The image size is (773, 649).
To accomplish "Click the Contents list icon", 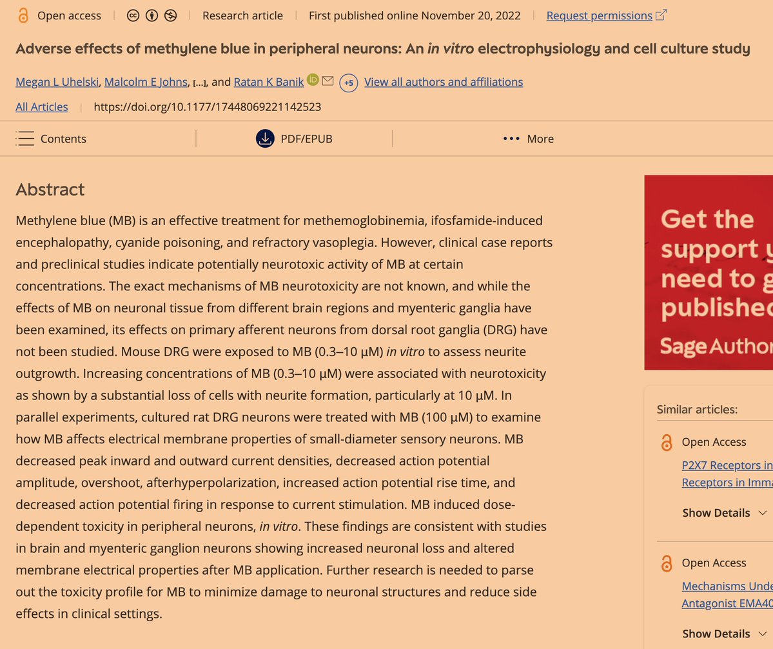I will tap(24, 139).
